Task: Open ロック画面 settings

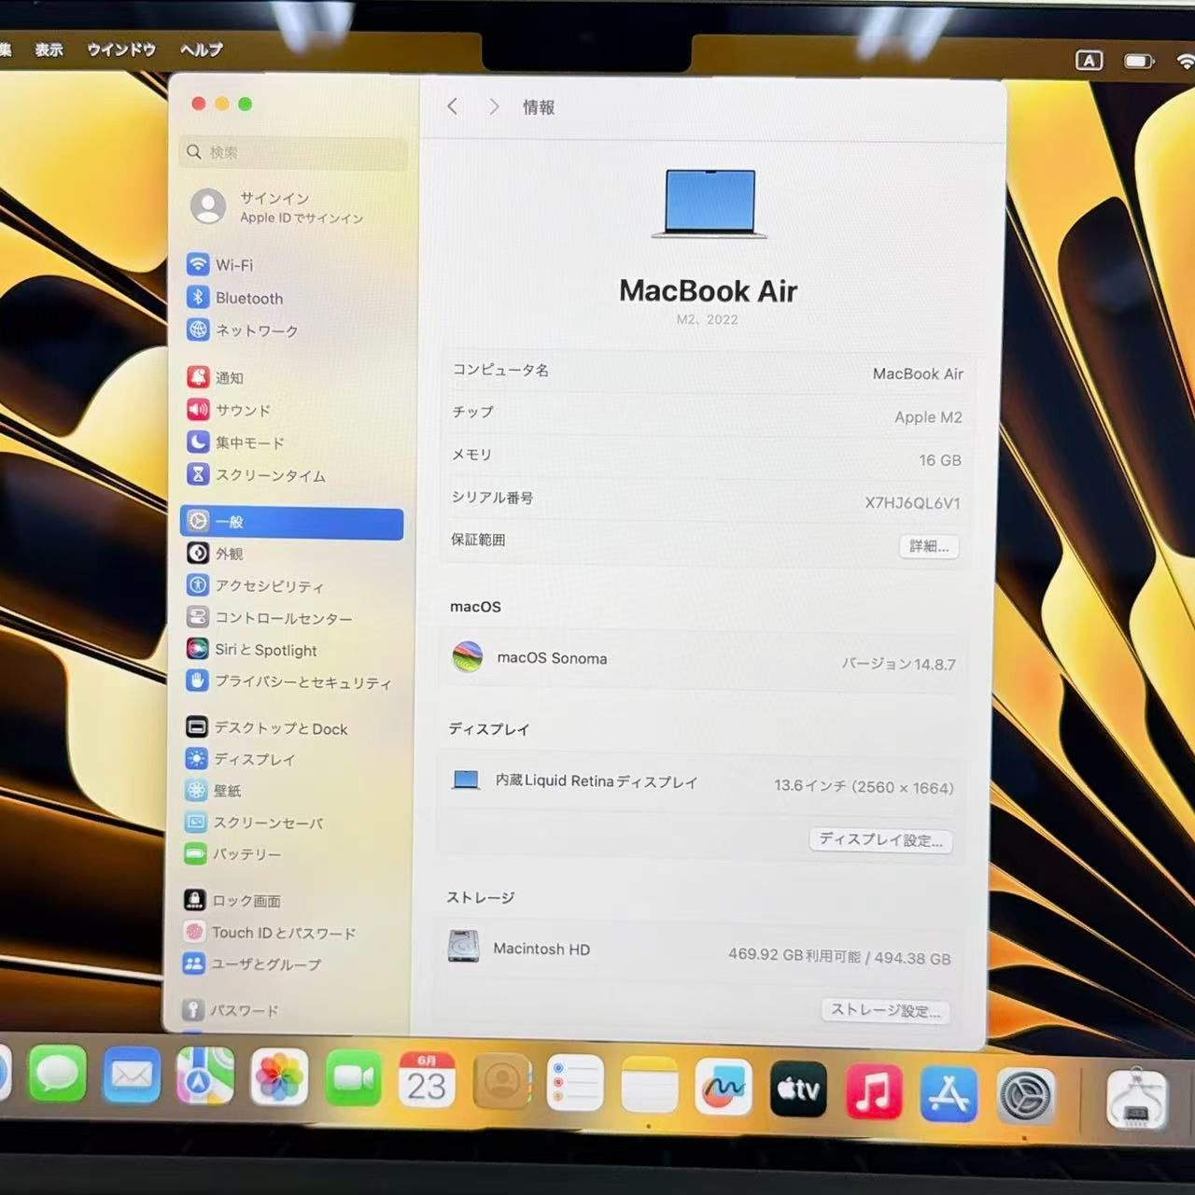Action: click(x=233, y=901)
